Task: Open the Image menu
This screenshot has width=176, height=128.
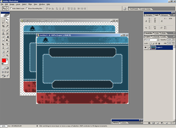Action: coord(12,4)
